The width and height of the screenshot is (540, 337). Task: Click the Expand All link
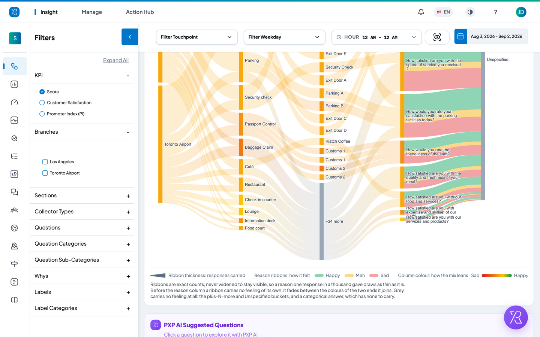(x=116, y=60)
